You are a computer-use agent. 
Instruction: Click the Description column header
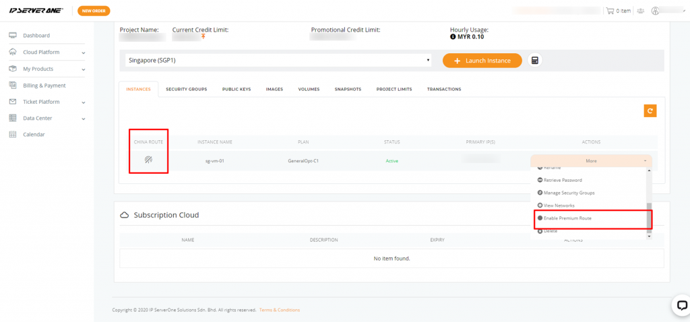coord(323,240)
